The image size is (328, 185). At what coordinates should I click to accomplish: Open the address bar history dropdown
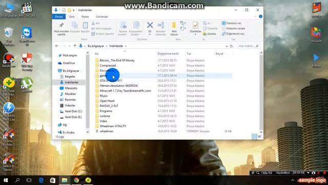tap(227, 46)
